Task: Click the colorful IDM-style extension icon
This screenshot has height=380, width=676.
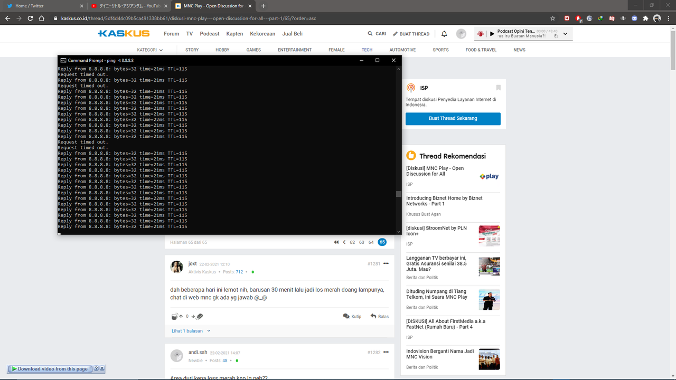Action: pyautogui.click(x=600, y=18)
